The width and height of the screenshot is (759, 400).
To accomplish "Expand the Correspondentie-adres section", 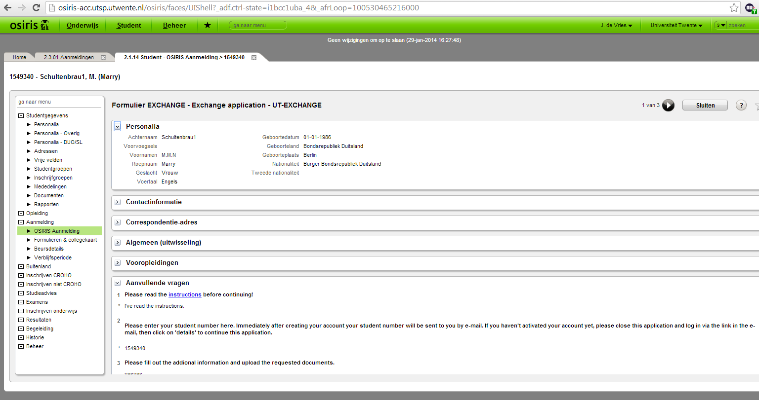I will click(x=118, y=222).
